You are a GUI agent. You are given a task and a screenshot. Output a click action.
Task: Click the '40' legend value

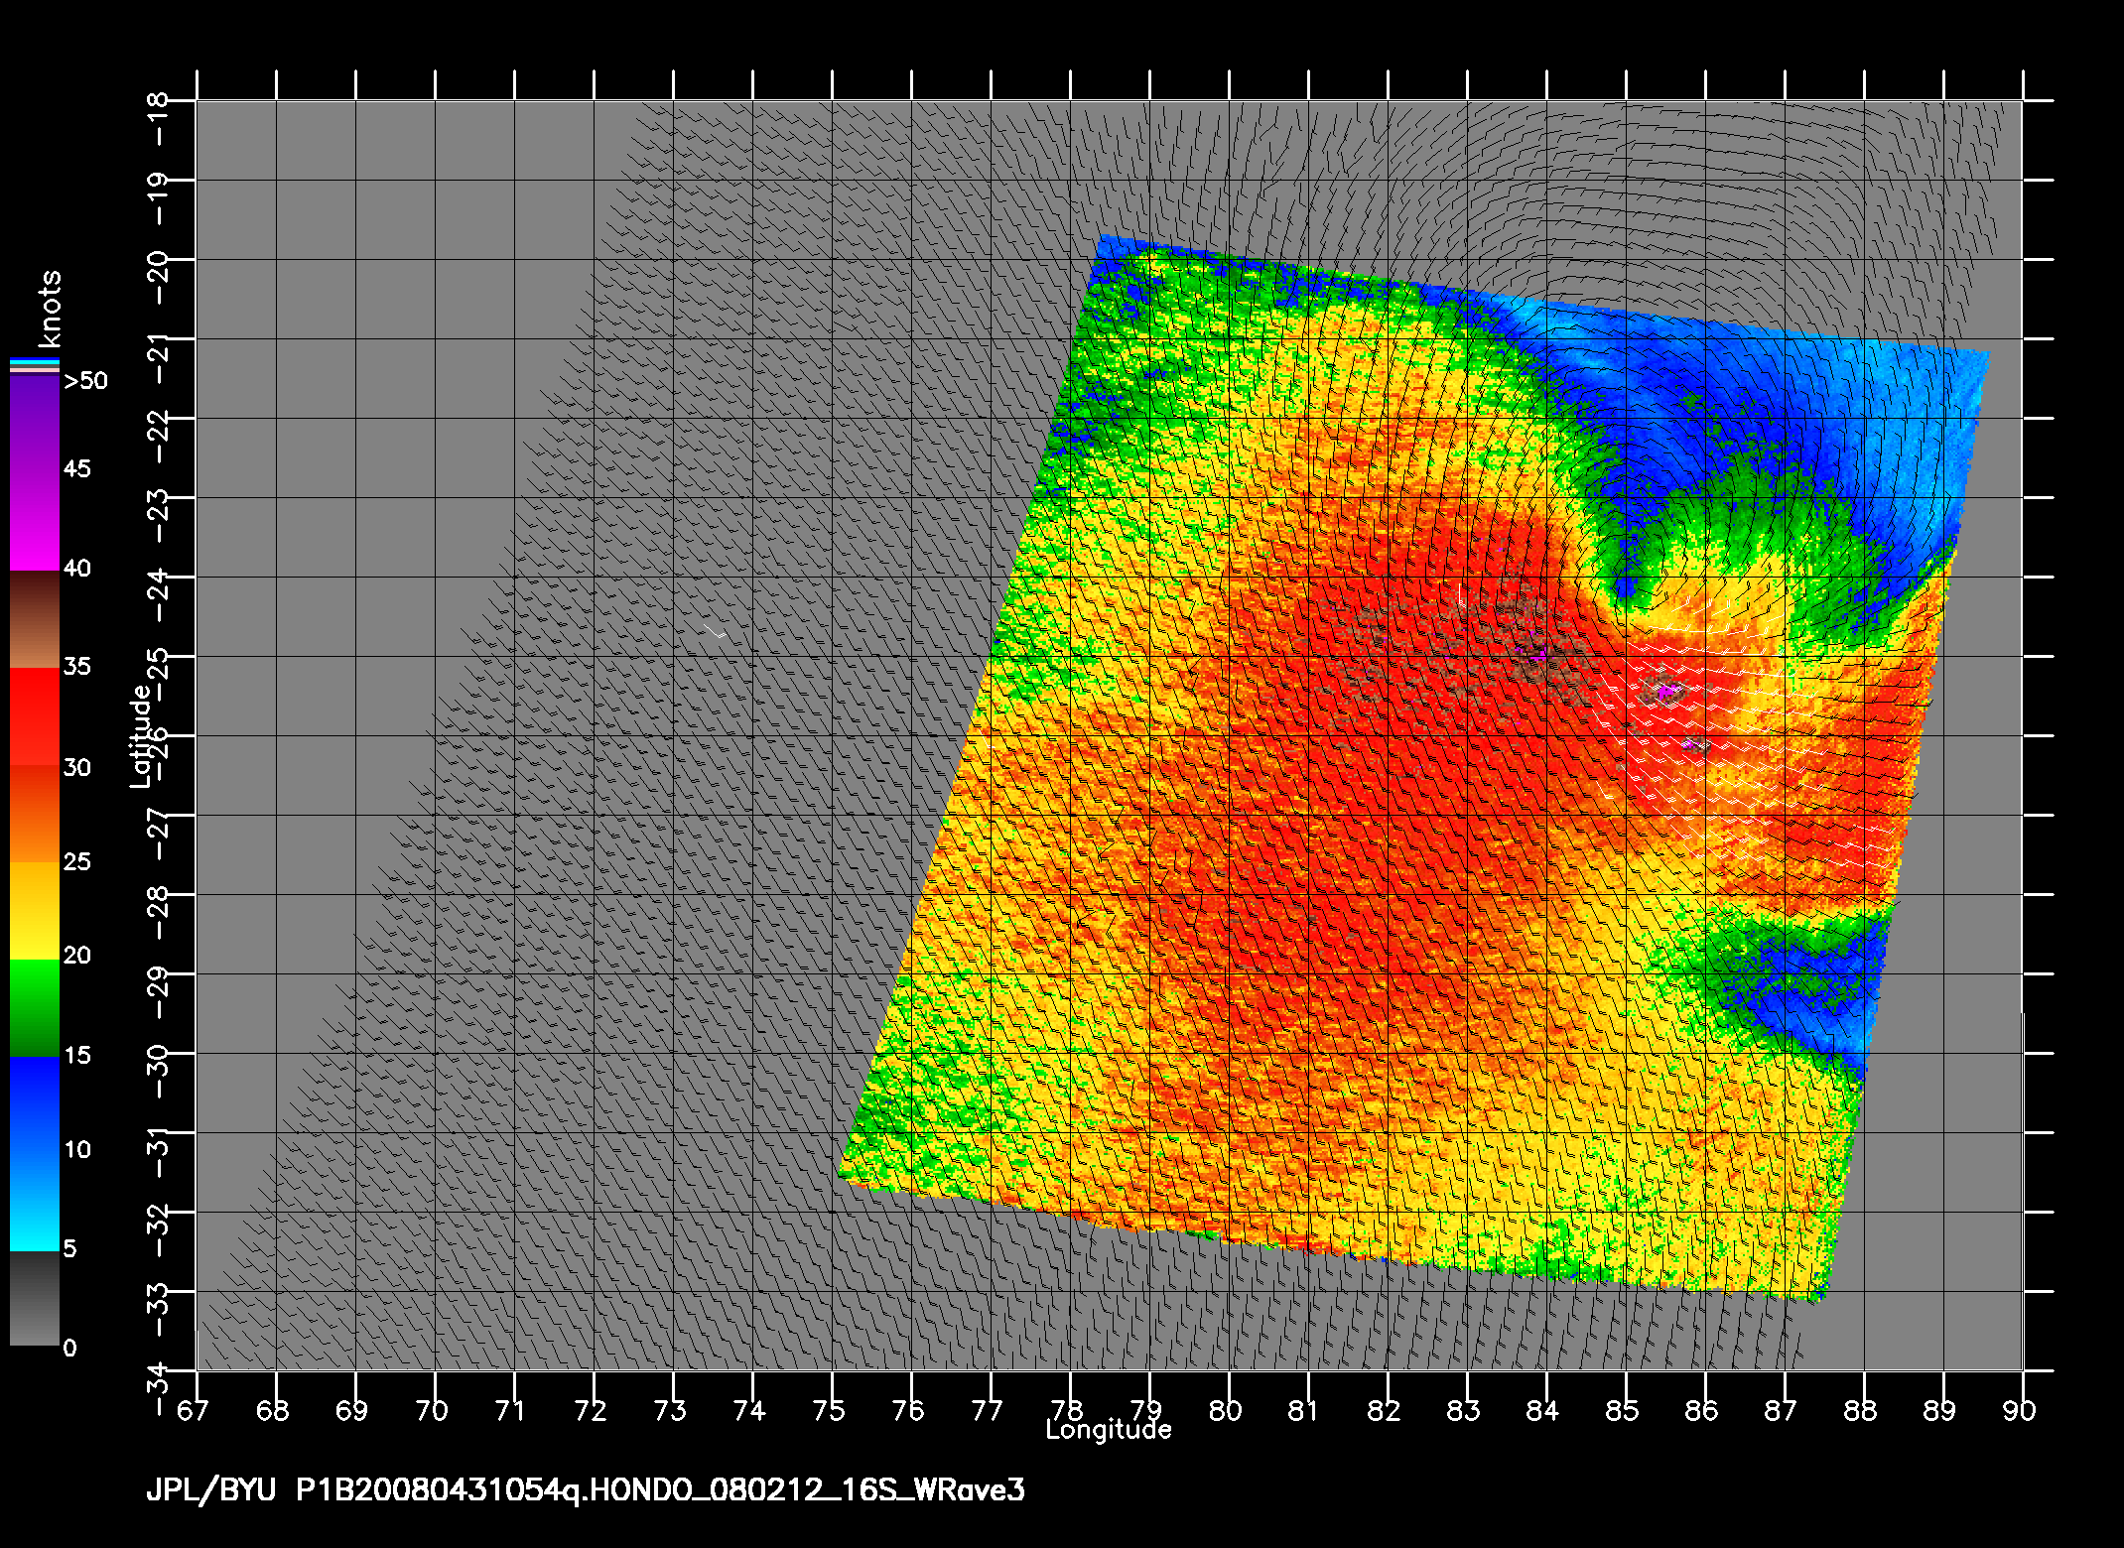(77, 569)
